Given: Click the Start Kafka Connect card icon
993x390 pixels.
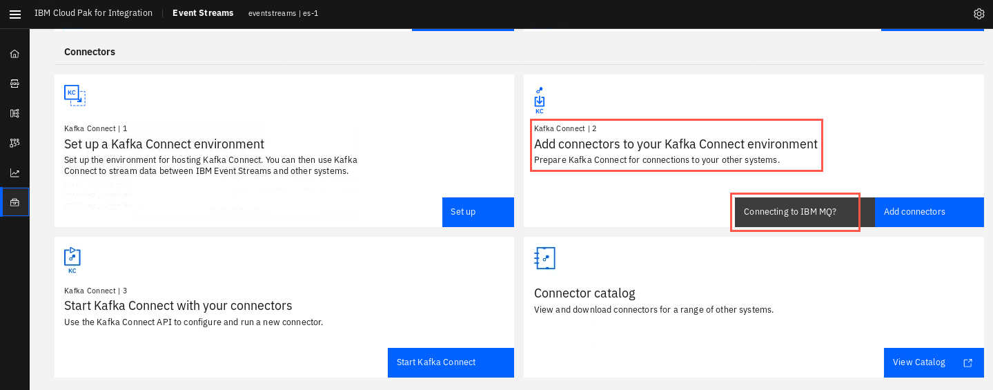Looking at the screenshot, I should (72, 261).
